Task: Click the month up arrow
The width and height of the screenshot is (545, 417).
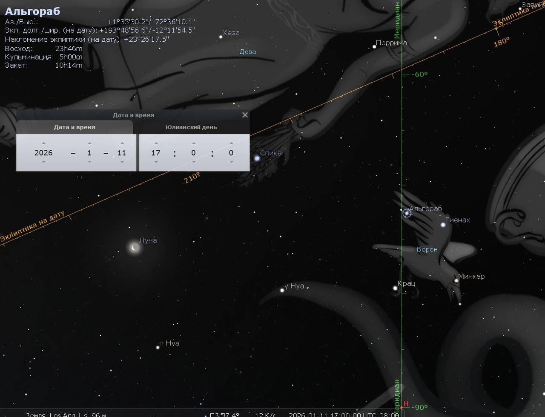Action: [89, 143]
